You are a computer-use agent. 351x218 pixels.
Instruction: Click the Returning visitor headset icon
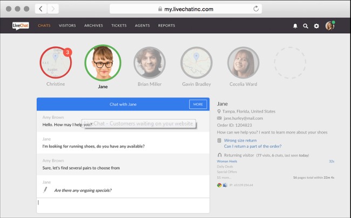point(219,155)
